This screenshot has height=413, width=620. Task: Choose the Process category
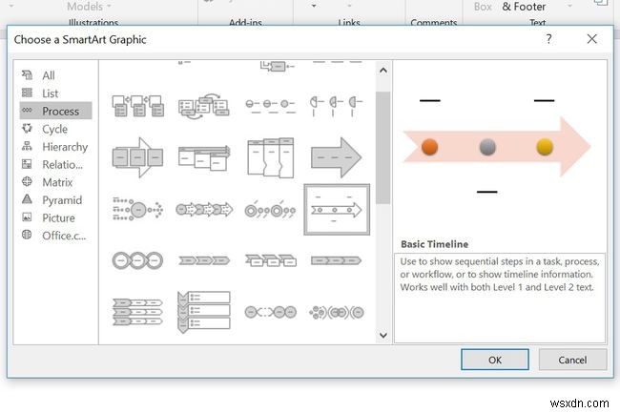pos(55,111)
